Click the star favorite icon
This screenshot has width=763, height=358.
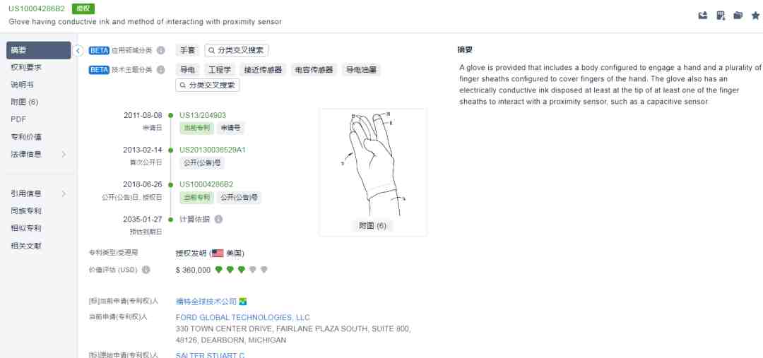point(755,16)
